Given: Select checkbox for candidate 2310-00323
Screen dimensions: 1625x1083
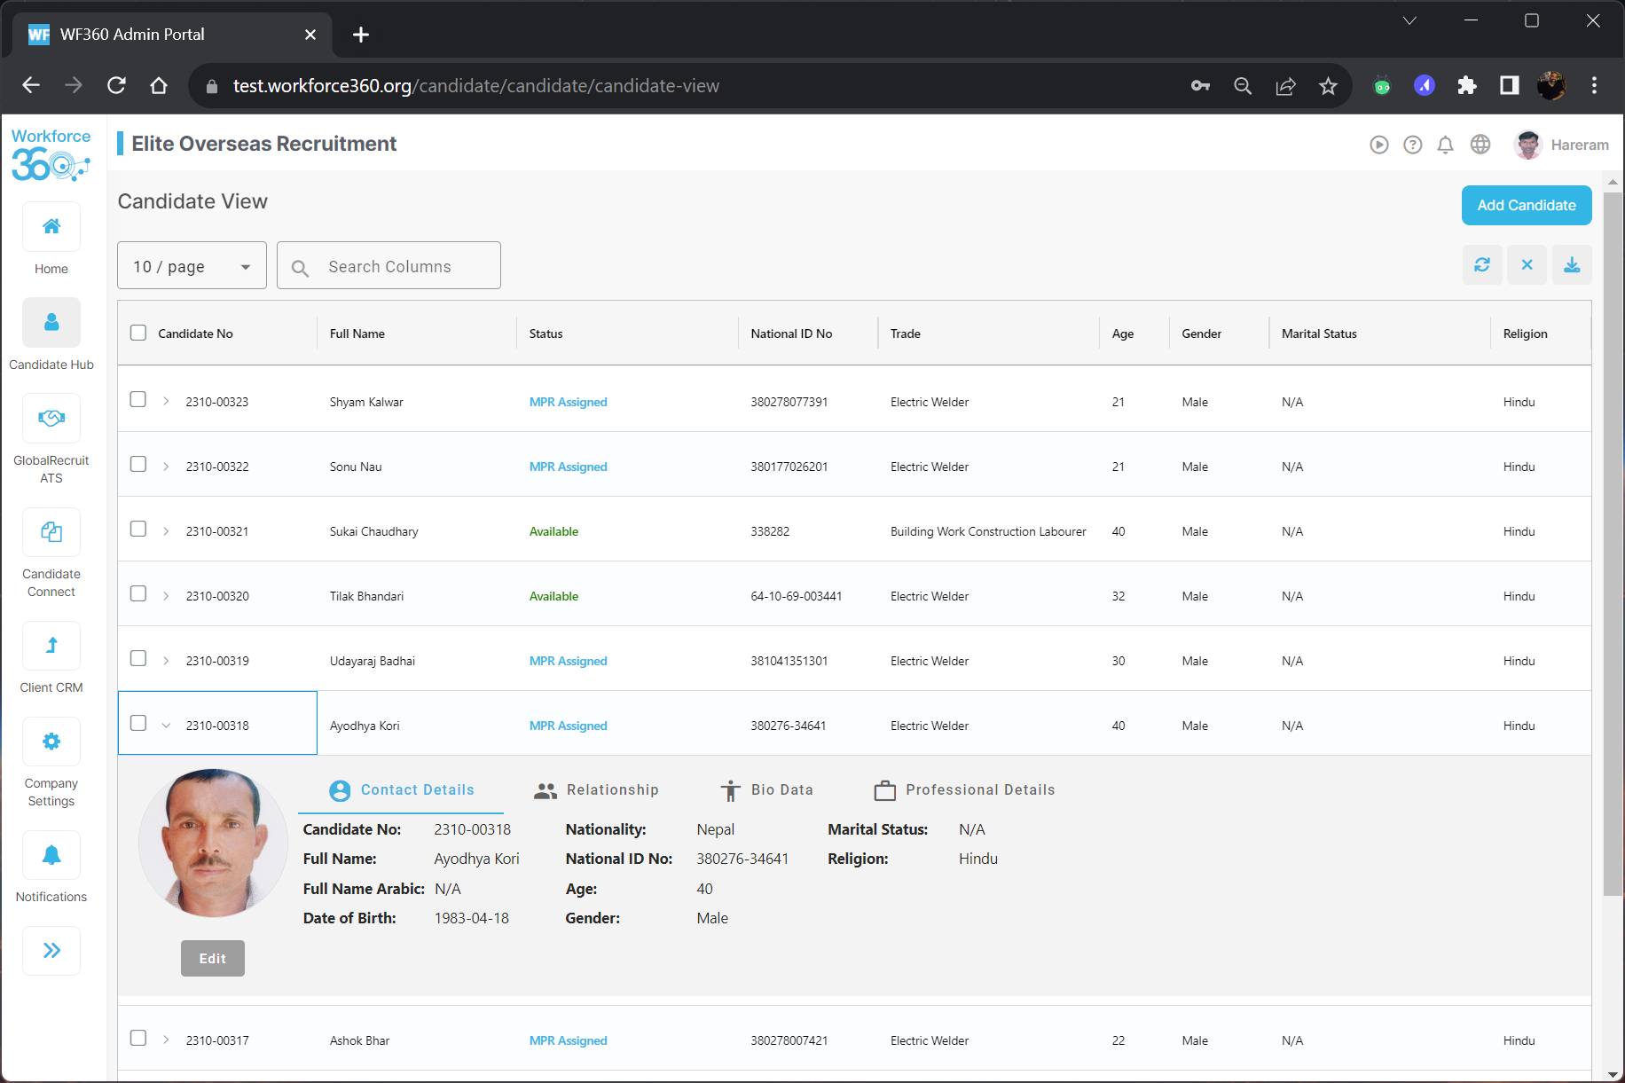Looking at the screenshot, I should (138, 400).
